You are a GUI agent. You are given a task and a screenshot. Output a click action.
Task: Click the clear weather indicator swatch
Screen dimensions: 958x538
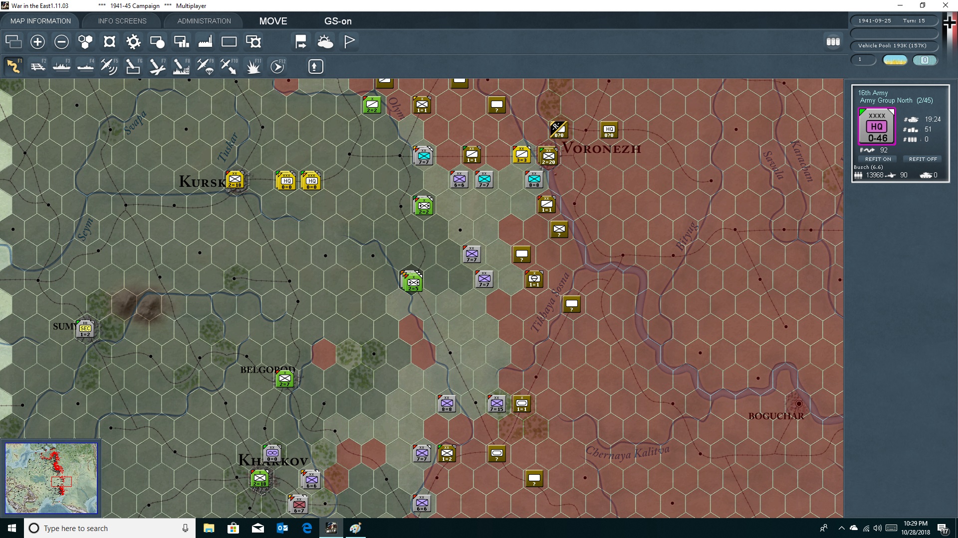895,60
